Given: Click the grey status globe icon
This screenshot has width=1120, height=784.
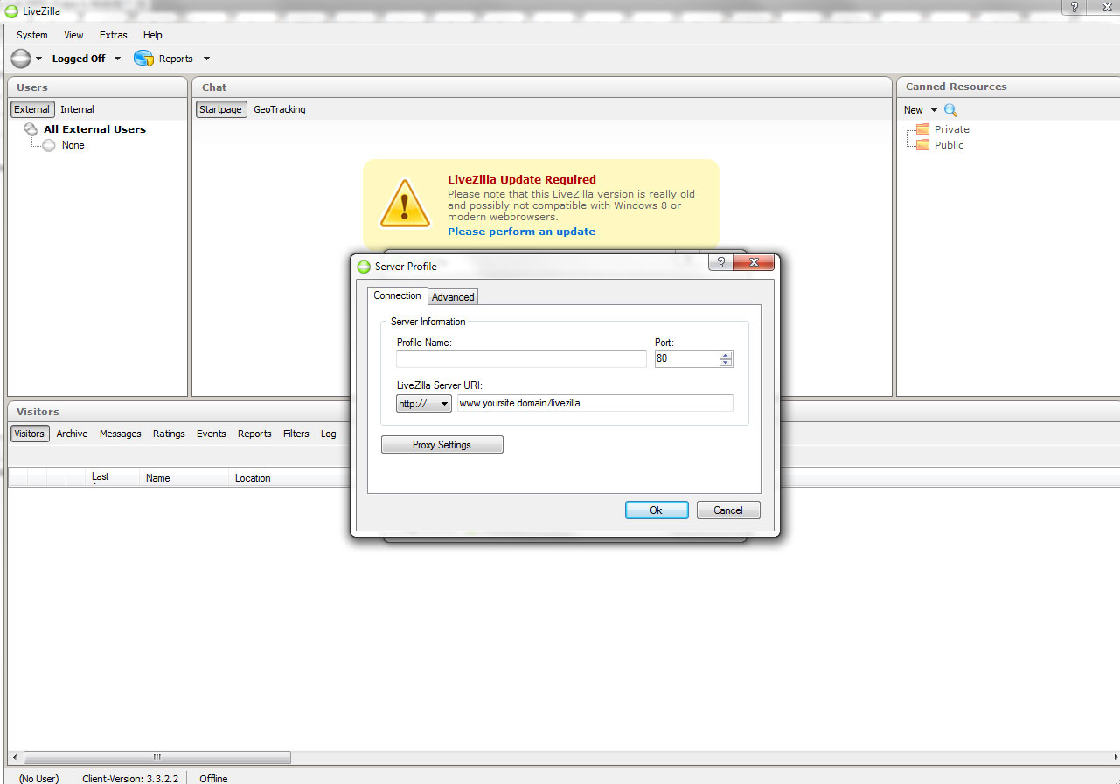Looking at the screenshot, I should pyautogui.click(x=21, y=59).
